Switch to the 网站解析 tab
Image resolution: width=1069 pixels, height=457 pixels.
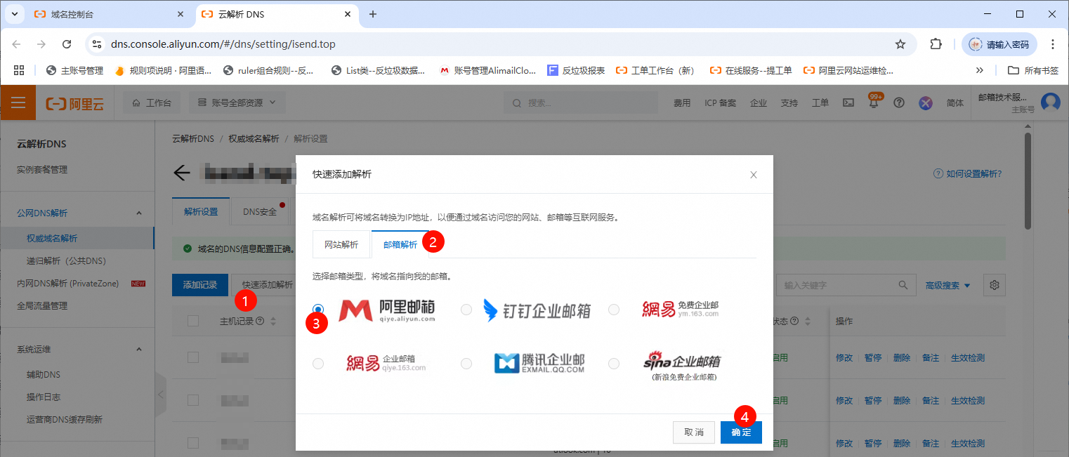[341, 244]
